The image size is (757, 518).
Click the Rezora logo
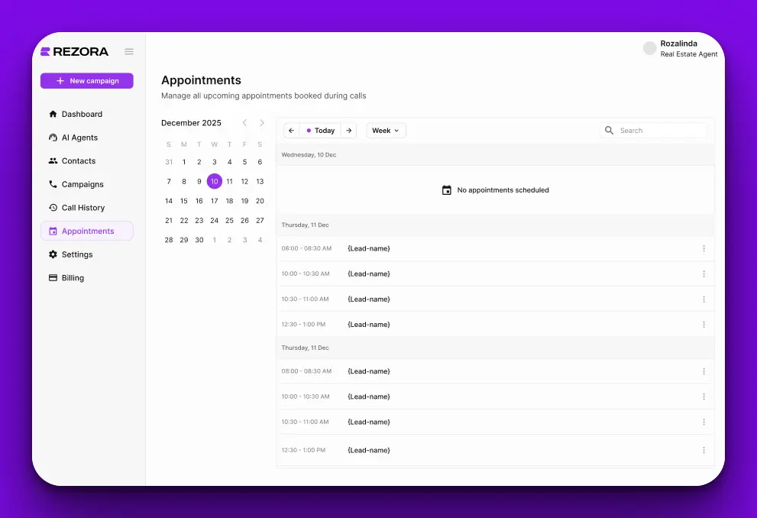tap(75, 52)
